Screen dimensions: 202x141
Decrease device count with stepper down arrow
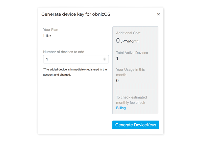(105, 60)
